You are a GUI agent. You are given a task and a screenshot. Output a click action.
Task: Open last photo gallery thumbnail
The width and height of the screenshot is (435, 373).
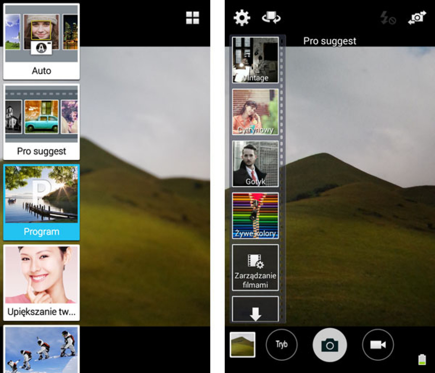point(242,344)
